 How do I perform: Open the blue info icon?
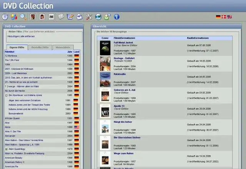pos(117,17)
